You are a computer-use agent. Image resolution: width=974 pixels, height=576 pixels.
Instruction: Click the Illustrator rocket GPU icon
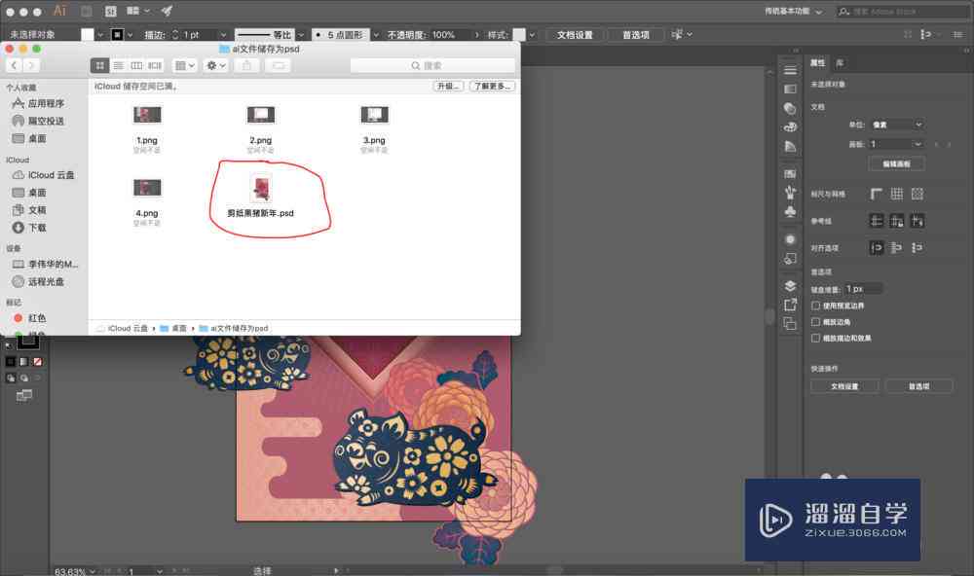pyautogui.click(x=167, y=11)
